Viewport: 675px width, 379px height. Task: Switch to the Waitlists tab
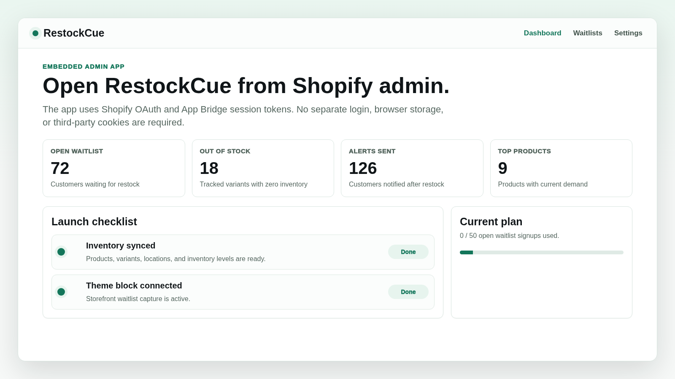tap(588, 33)
